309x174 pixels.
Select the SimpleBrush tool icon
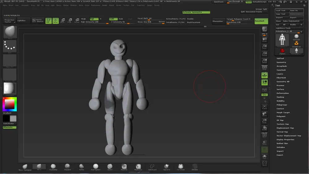[296, 44]
